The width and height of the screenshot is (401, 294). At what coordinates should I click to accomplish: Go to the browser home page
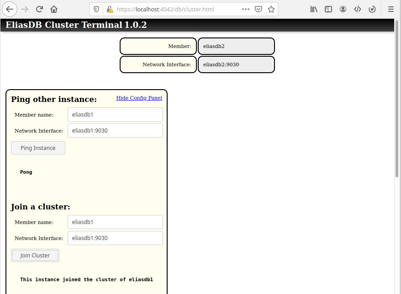(x=54, y=9)
